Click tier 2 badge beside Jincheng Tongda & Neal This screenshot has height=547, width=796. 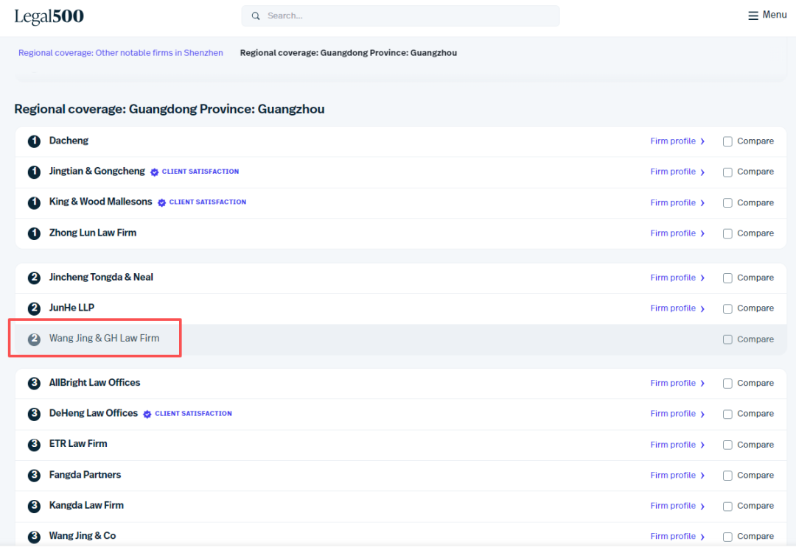34,278
